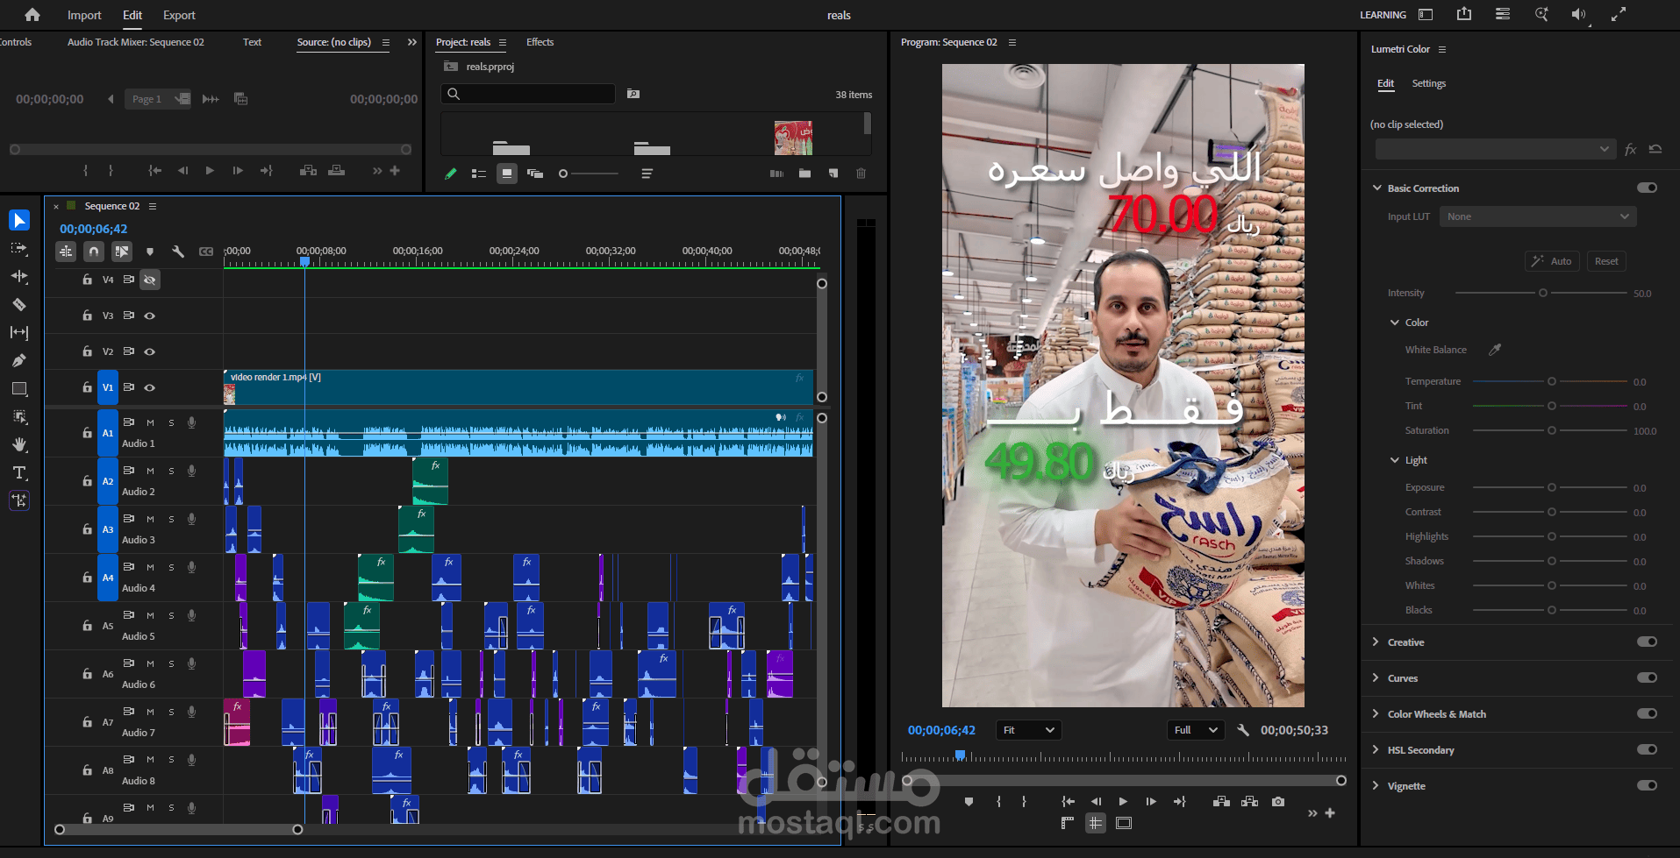Screen dimensions: 1680x858
Task: Select the Track Select Forward tool
Action: (19, 248)
